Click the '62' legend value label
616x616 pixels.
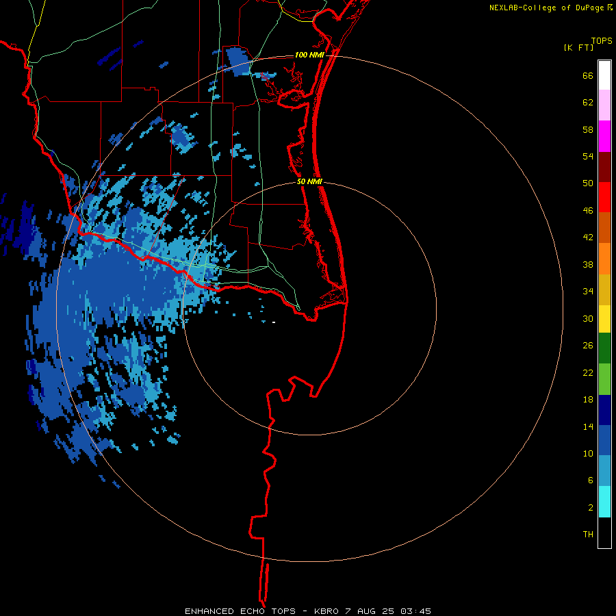tap(588, 103)
